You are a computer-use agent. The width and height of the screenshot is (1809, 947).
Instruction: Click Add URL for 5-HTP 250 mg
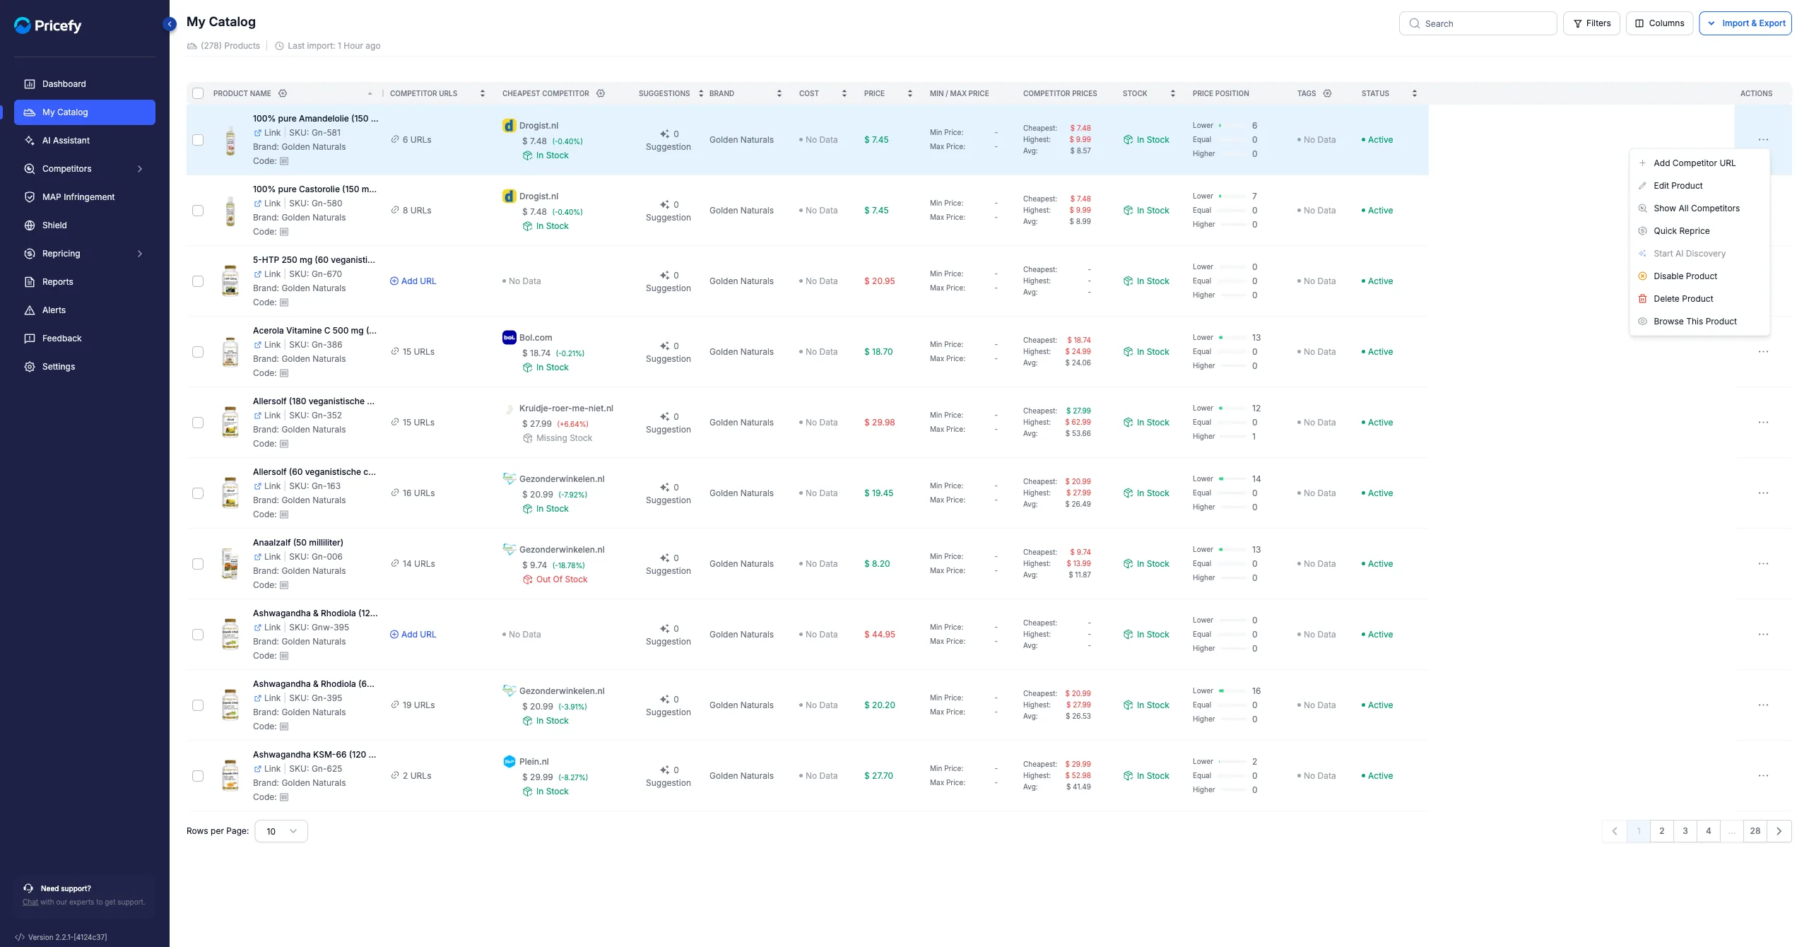(x=413, y=281)
